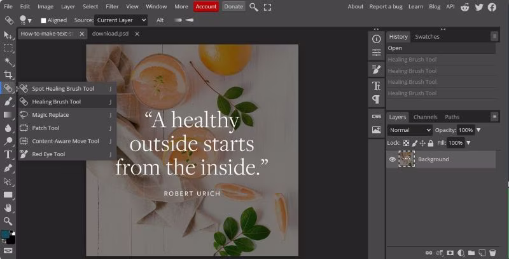The image size is (509, 259).
Task: Select the Magic Wand tool
Action: [8, 62]
